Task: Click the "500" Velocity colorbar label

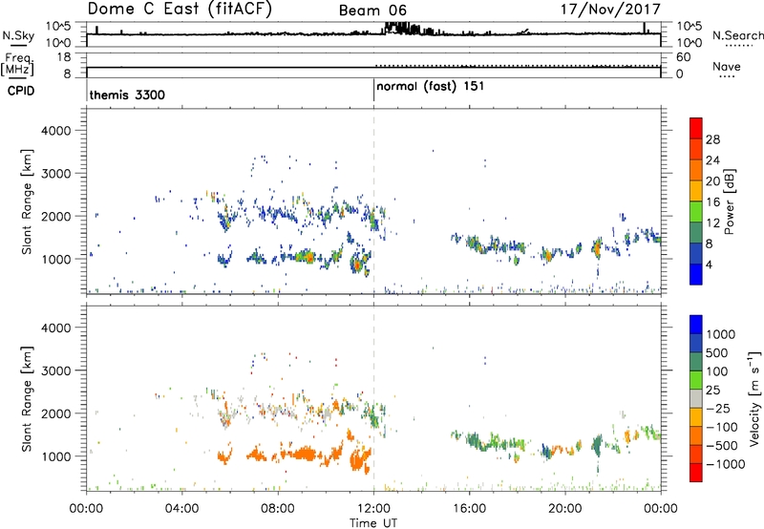Action: click(717, 352)
